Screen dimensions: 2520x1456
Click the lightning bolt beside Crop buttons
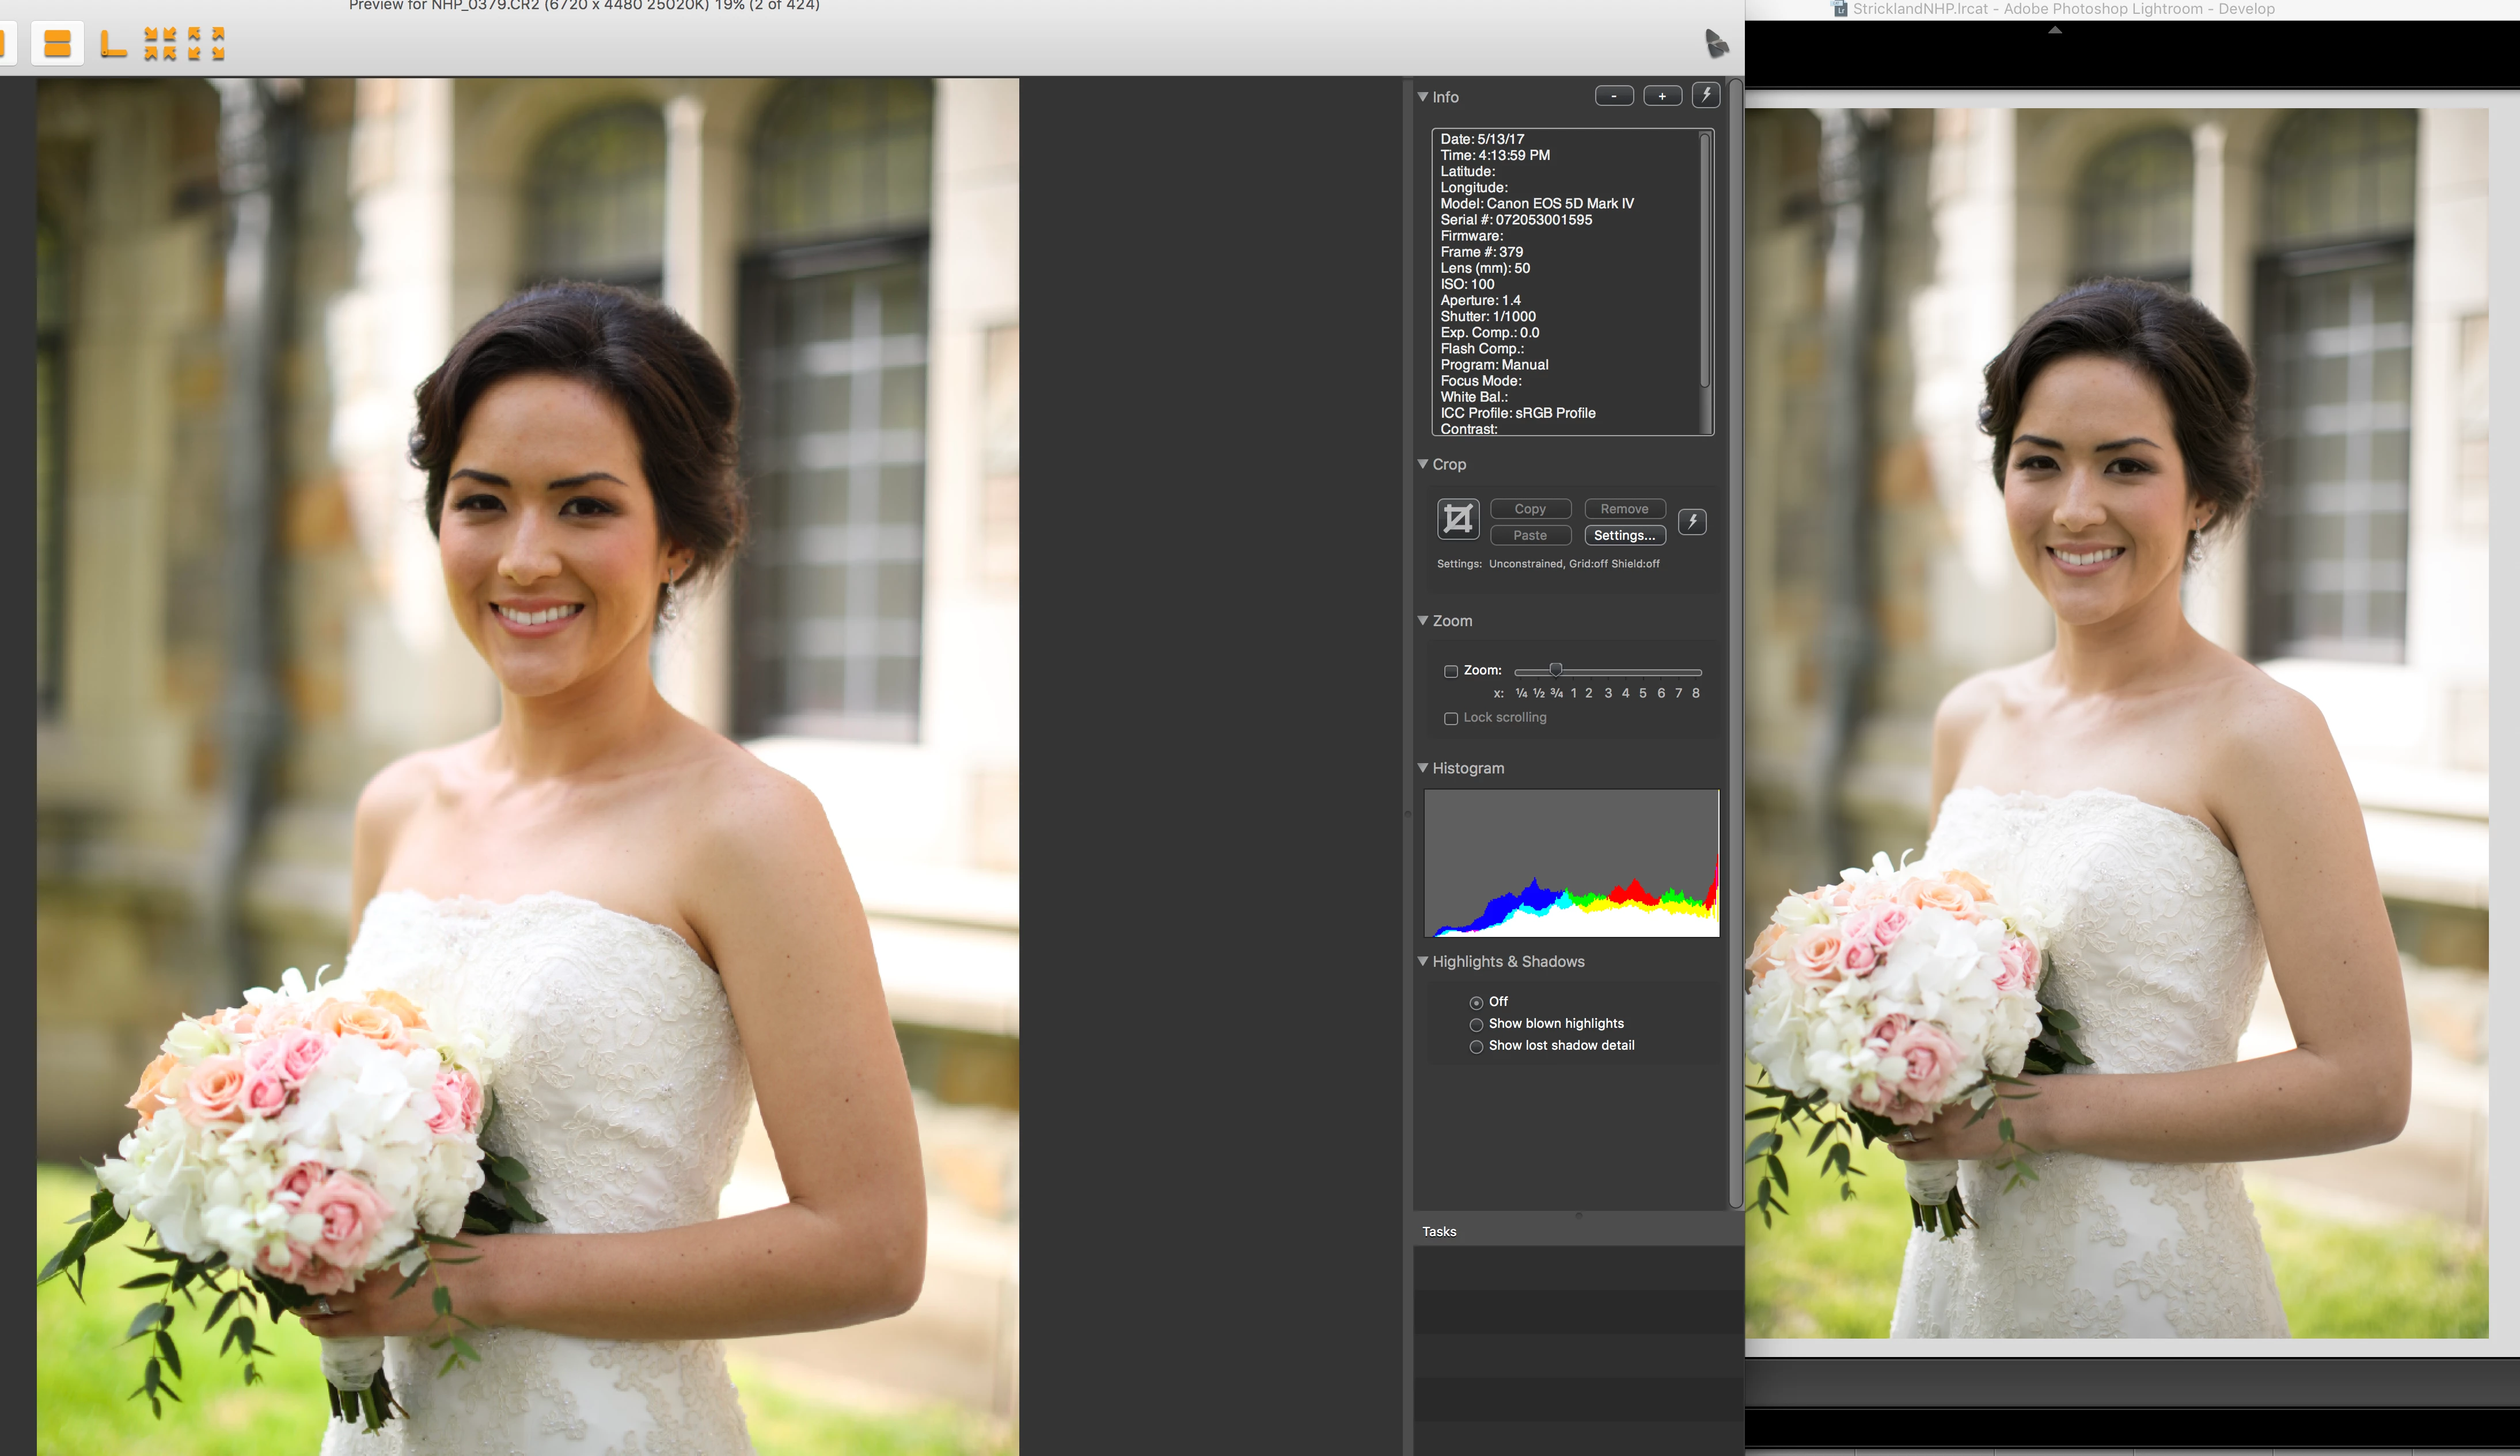(x=1692, y=521)
